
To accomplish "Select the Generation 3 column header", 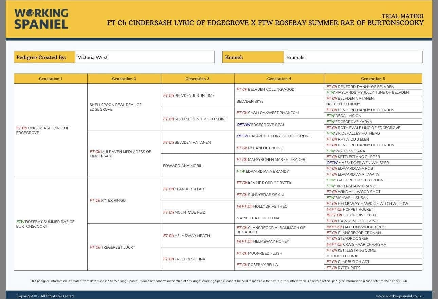I will click(x=197, y=79).
